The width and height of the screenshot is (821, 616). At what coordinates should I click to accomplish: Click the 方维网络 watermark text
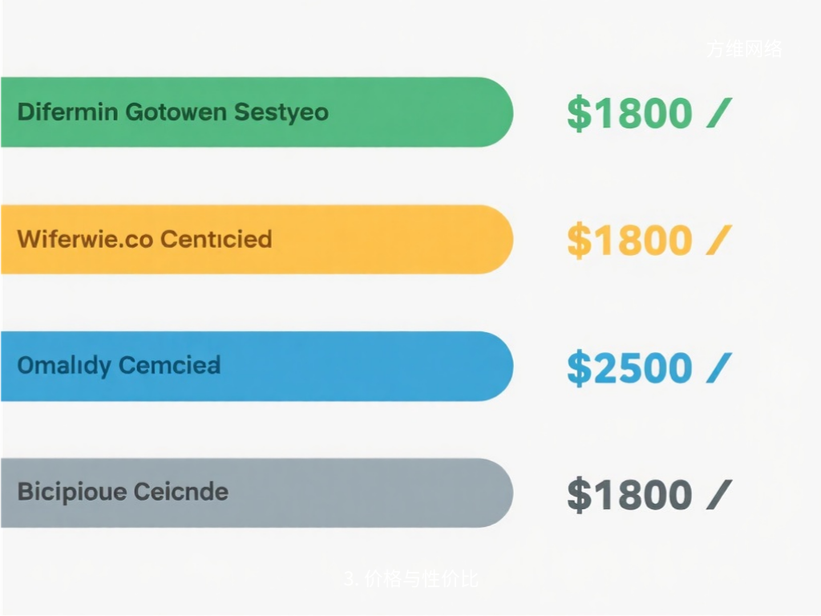[743, 49]
